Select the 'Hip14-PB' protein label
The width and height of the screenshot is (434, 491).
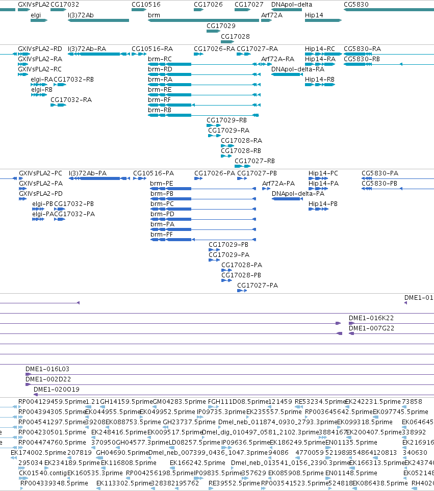click(x=323, y=204)
